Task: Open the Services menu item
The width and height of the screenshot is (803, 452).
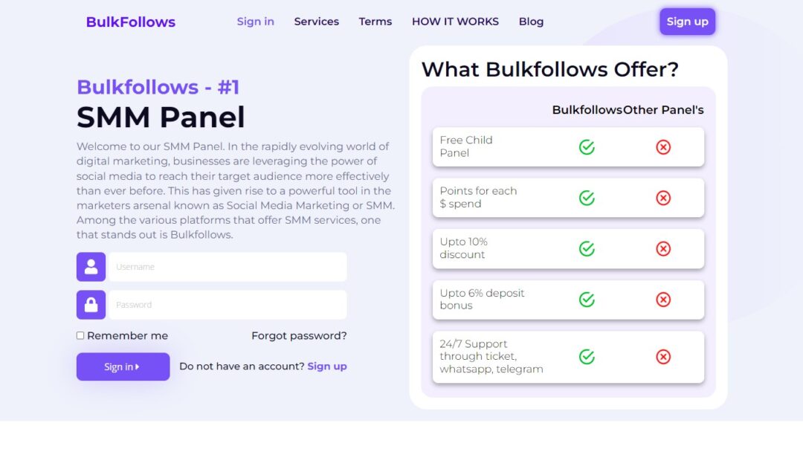Action: point(316,22)
